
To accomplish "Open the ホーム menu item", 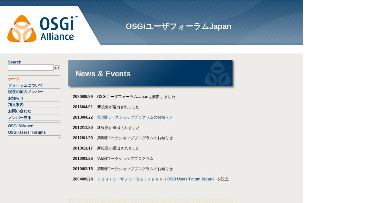I will click(14, 79).
